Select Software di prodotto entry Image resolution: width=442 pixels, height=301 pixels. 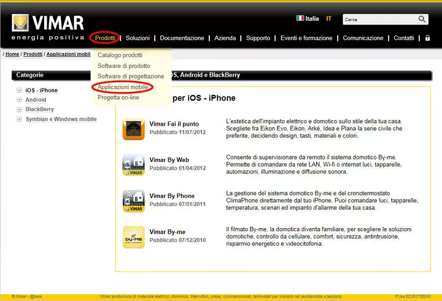[x=124, y=66]
